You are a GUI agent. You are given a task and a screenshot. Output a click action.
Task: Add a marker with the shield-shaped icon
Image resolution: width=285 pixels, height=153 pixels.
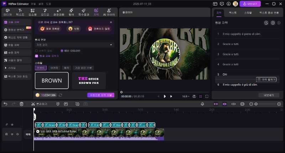click(58, 104)
